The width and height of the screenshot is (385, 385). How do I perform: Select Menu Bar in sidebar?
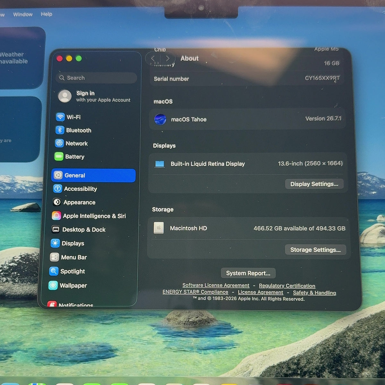coord(68,257)
